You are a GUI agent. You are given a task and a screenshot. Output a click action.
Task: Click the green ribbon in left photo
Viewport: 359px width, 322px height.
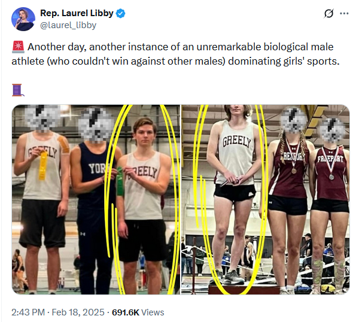120,181
